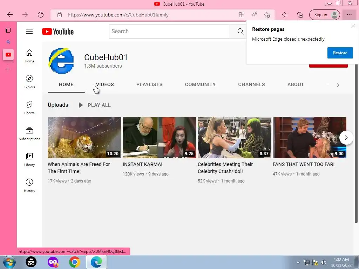
Task: Click the Sign in button
Action: 324,15
